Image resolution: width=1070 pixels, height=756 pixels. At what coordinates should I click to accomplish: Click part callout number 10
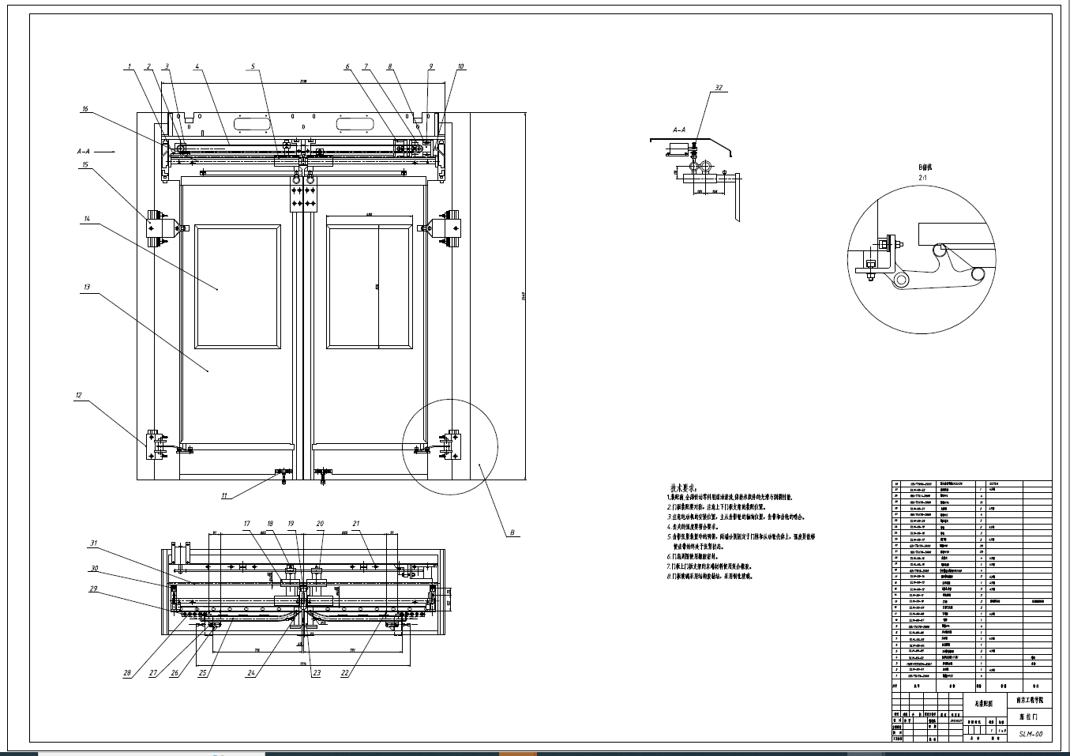click(460, 67)
